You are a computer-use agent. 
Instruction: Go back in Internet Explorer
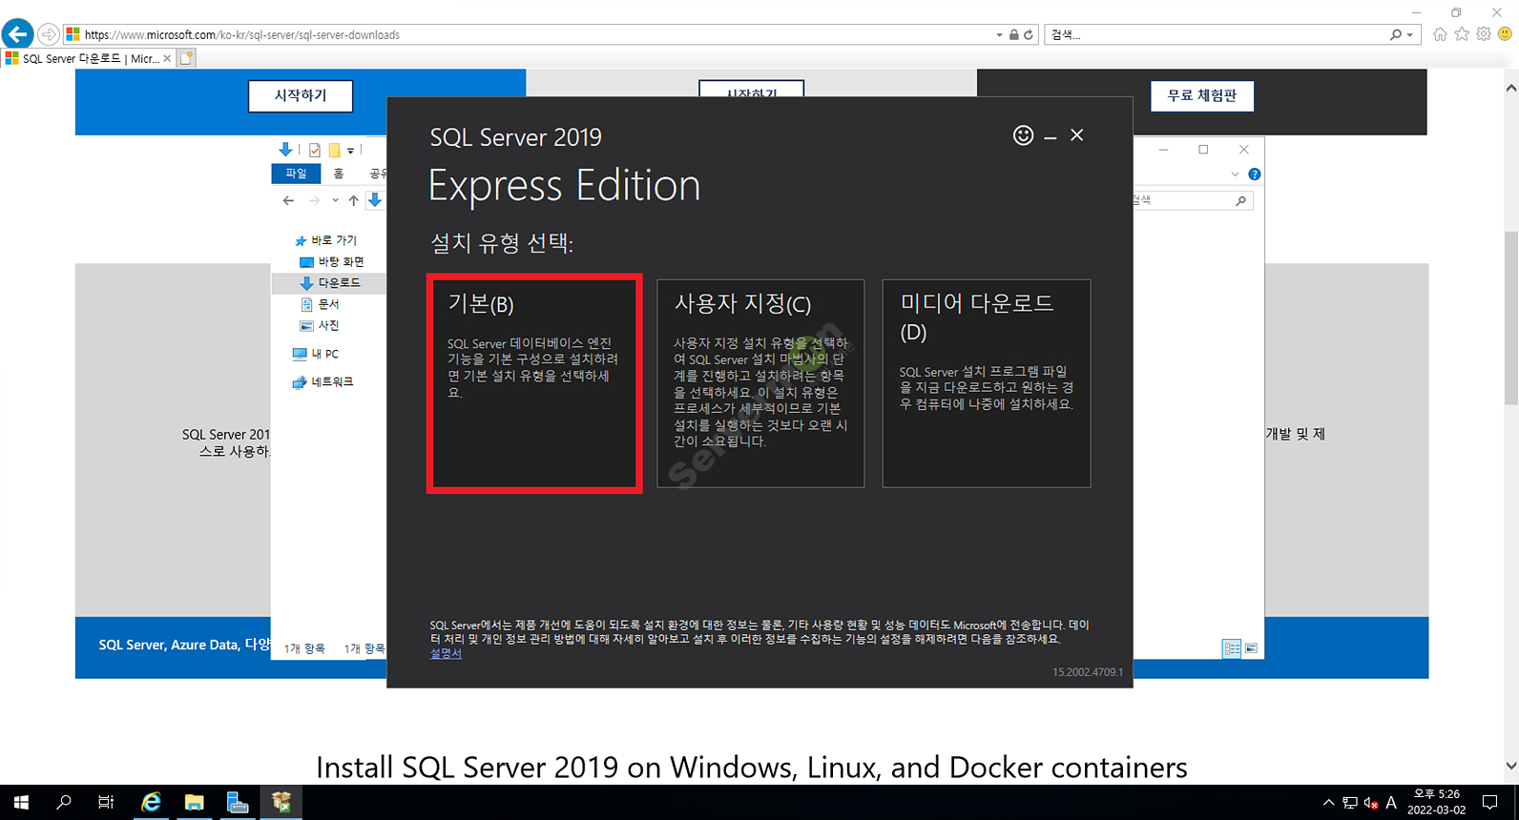(x=17, y=34)
